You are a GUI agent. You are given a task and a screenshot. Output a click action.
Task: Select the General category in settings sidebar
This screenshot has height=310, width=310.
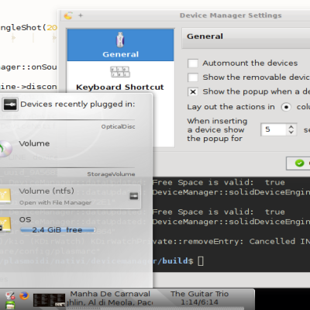click(120, 45)
